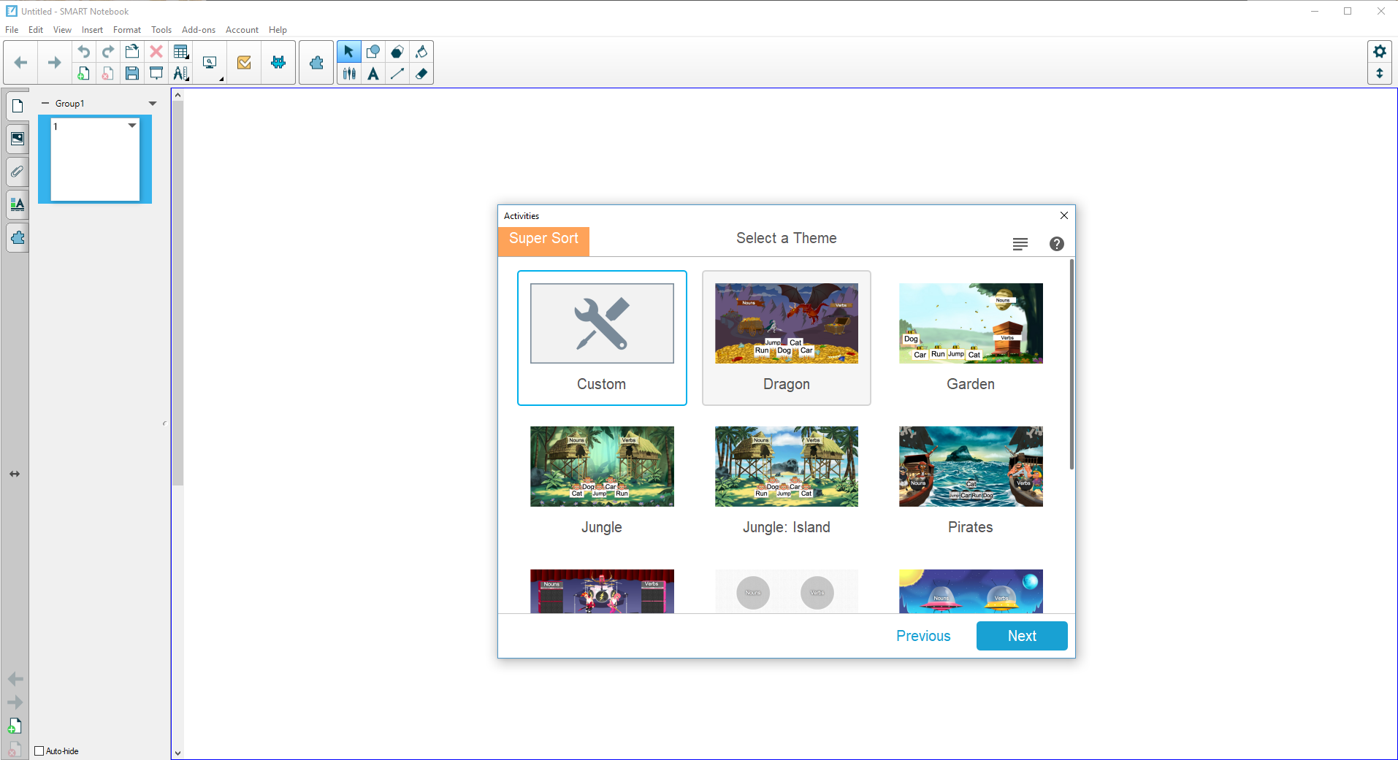Select the Pens tool
Screen dimensions: 1398x760
point(349,73)
